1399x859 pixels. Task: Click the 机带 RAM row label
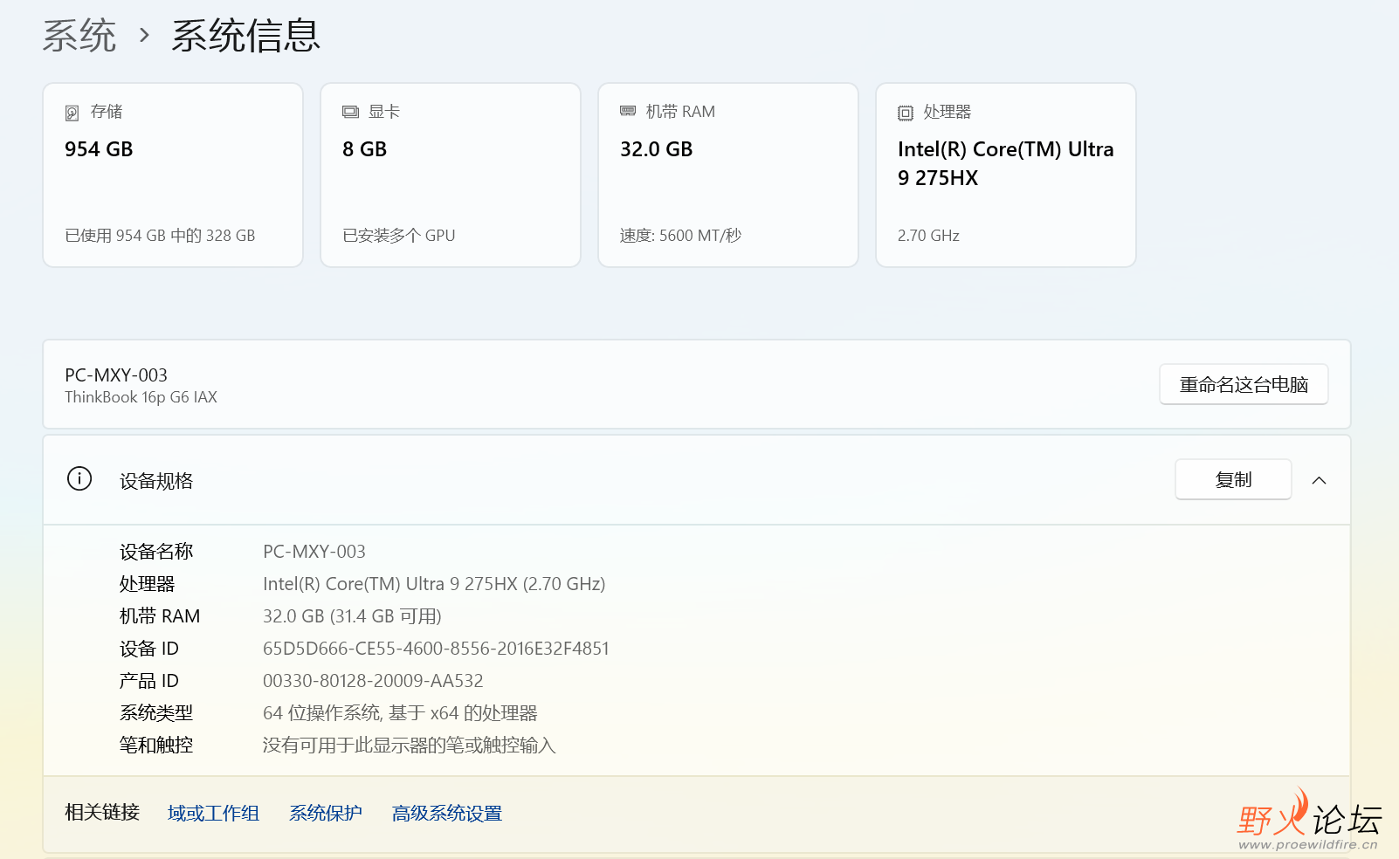(x=160, y=616)
